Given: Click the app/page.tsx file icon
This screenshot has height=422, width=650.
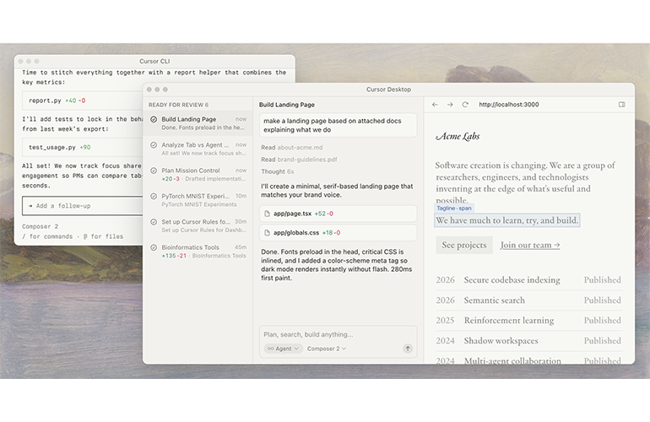Looking at the screenshot, I should click(268, 214).
